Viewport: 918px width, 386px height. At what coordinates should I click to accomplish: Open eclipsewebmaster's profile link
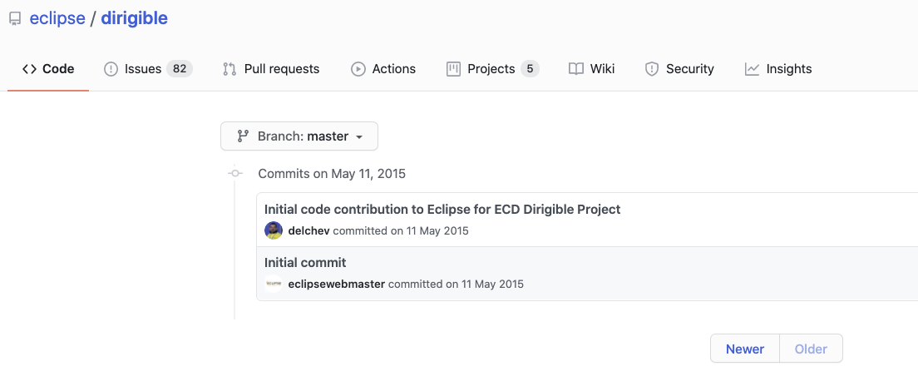pyautogui.click(x=336, y=284)
